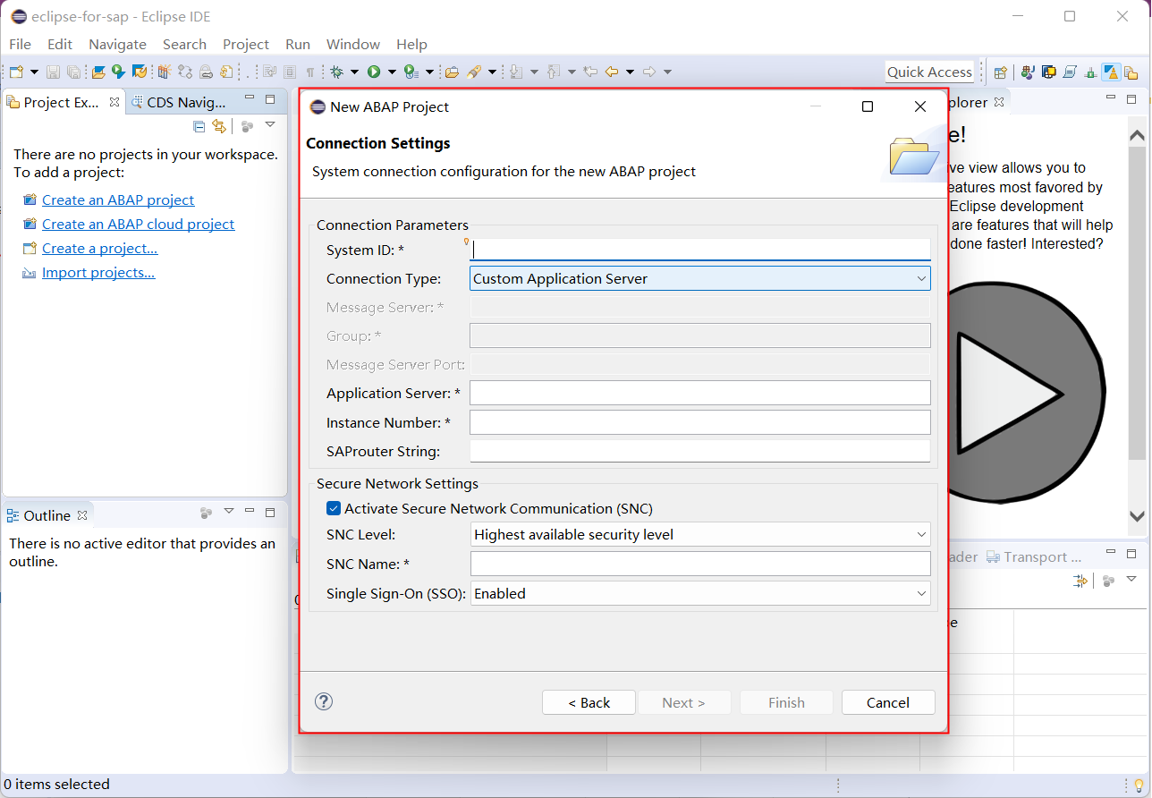1152x798 pixels.
Task: Open the Connection Type combo box
Action: click(x=700, y=278)
